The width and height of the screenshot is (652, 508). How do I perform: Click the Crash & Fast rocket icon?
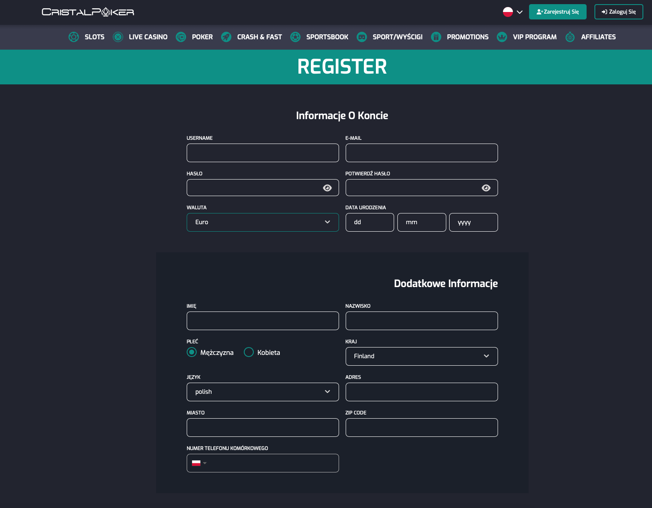(x=226, y=37)
